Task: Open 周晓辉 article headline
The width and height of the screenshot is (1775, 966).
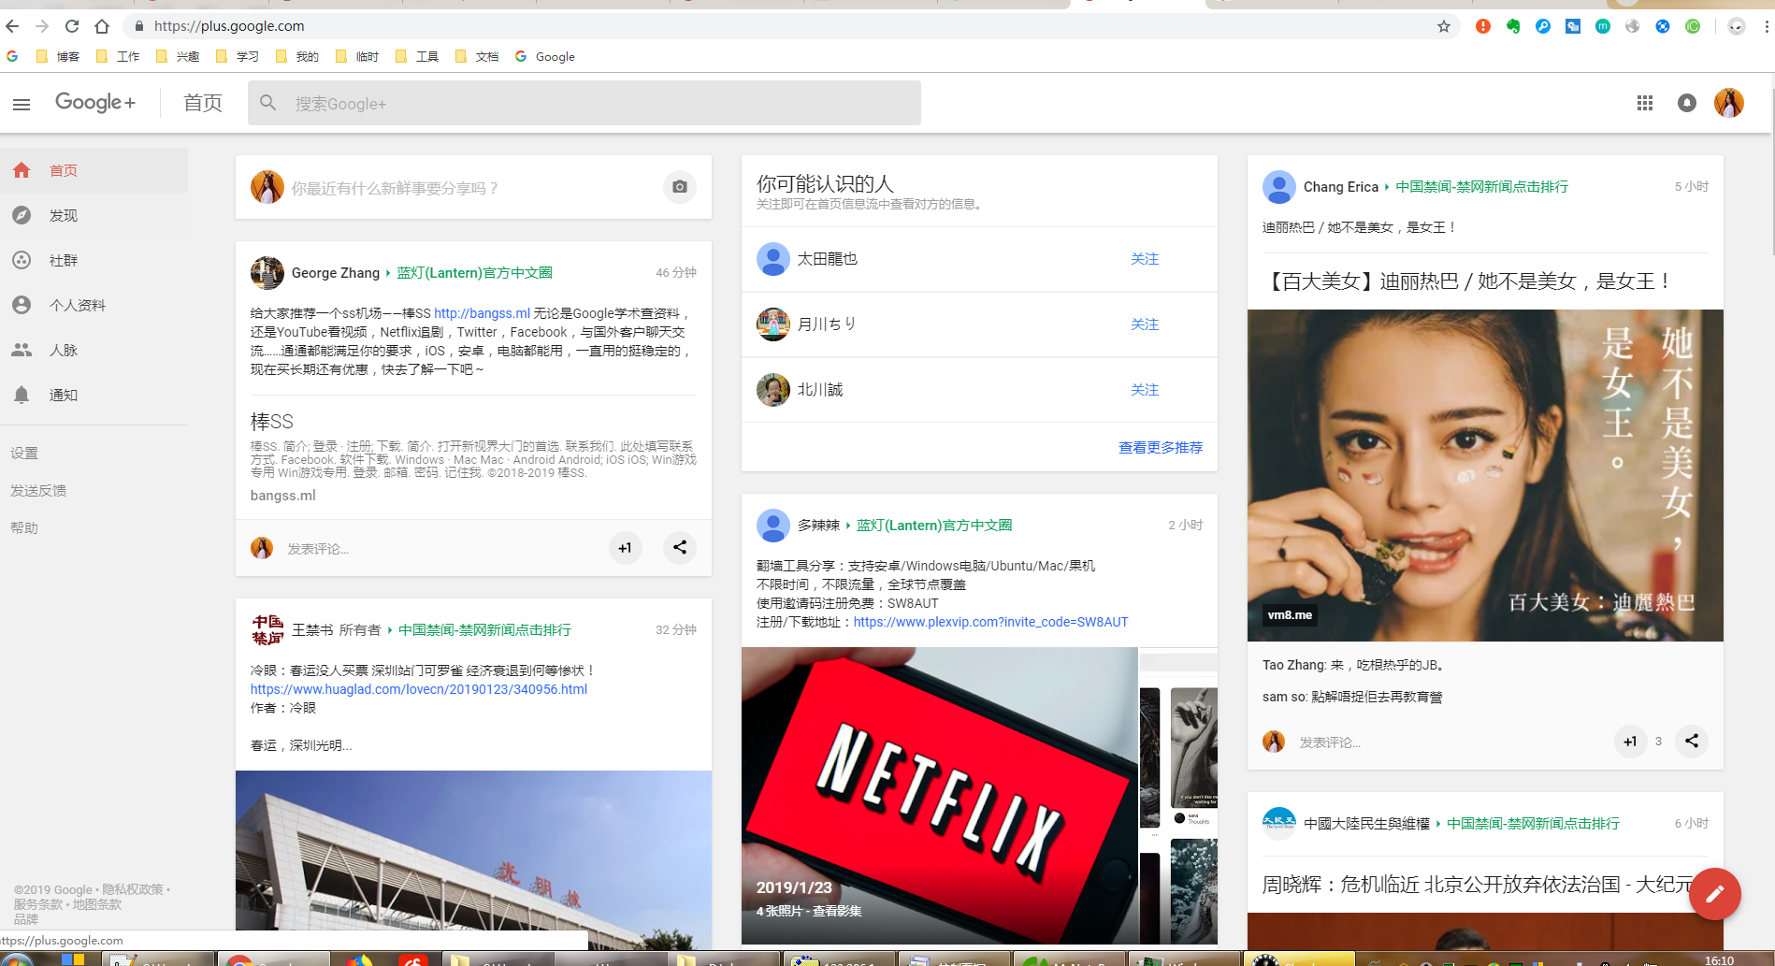Action: click(1478, 885)
